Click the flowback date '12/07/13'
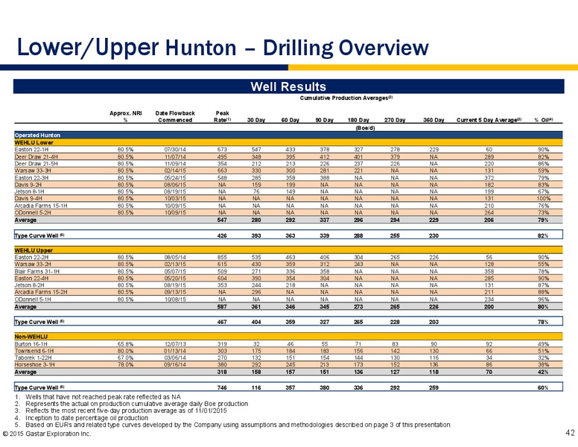The image size is (578, 447). click(175, 344)
